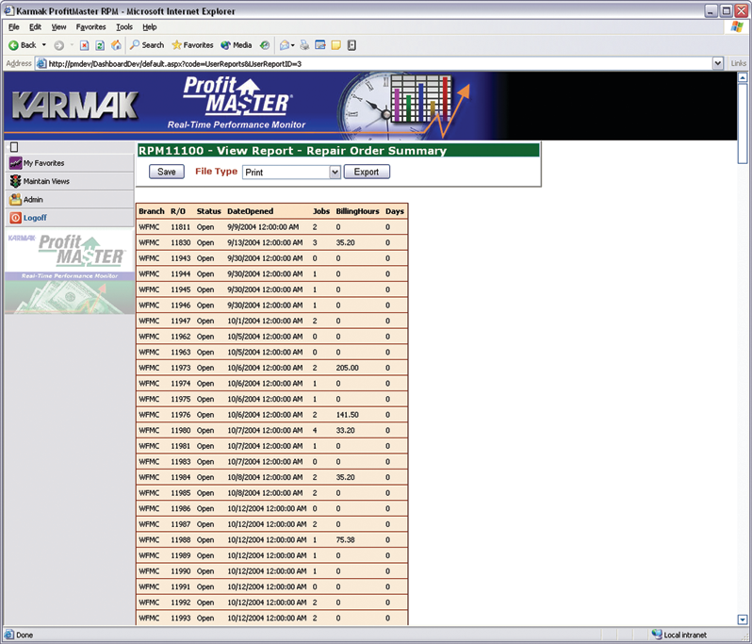Open Maintain Views in sidebar
This screenshot has width=752, height=644.
[70, 181]
